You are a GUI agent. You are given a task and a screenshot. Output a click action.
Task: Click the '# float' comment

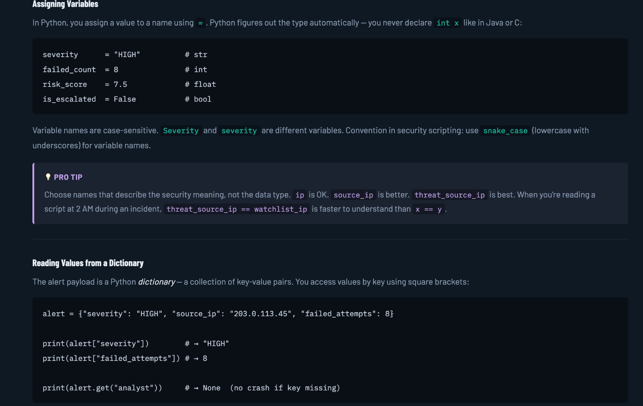coord(200,85)
